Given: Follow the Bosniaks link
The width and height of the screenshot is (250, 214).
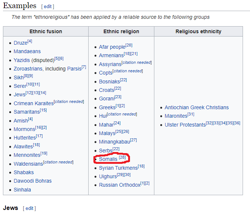Looking at the screenshot, I should (109, 82).
